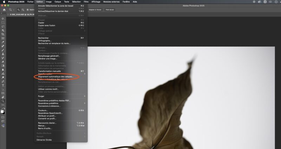Click the Plein écran button

pos(110,10)
